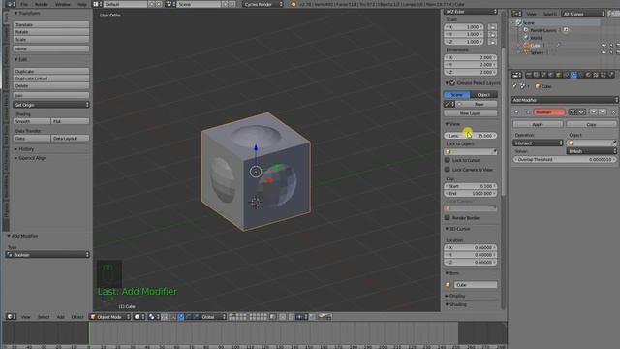Viewport: 620px width, 349px height.
Task: Enable Lock to Cursor checkbox
Action: (448, 160)
